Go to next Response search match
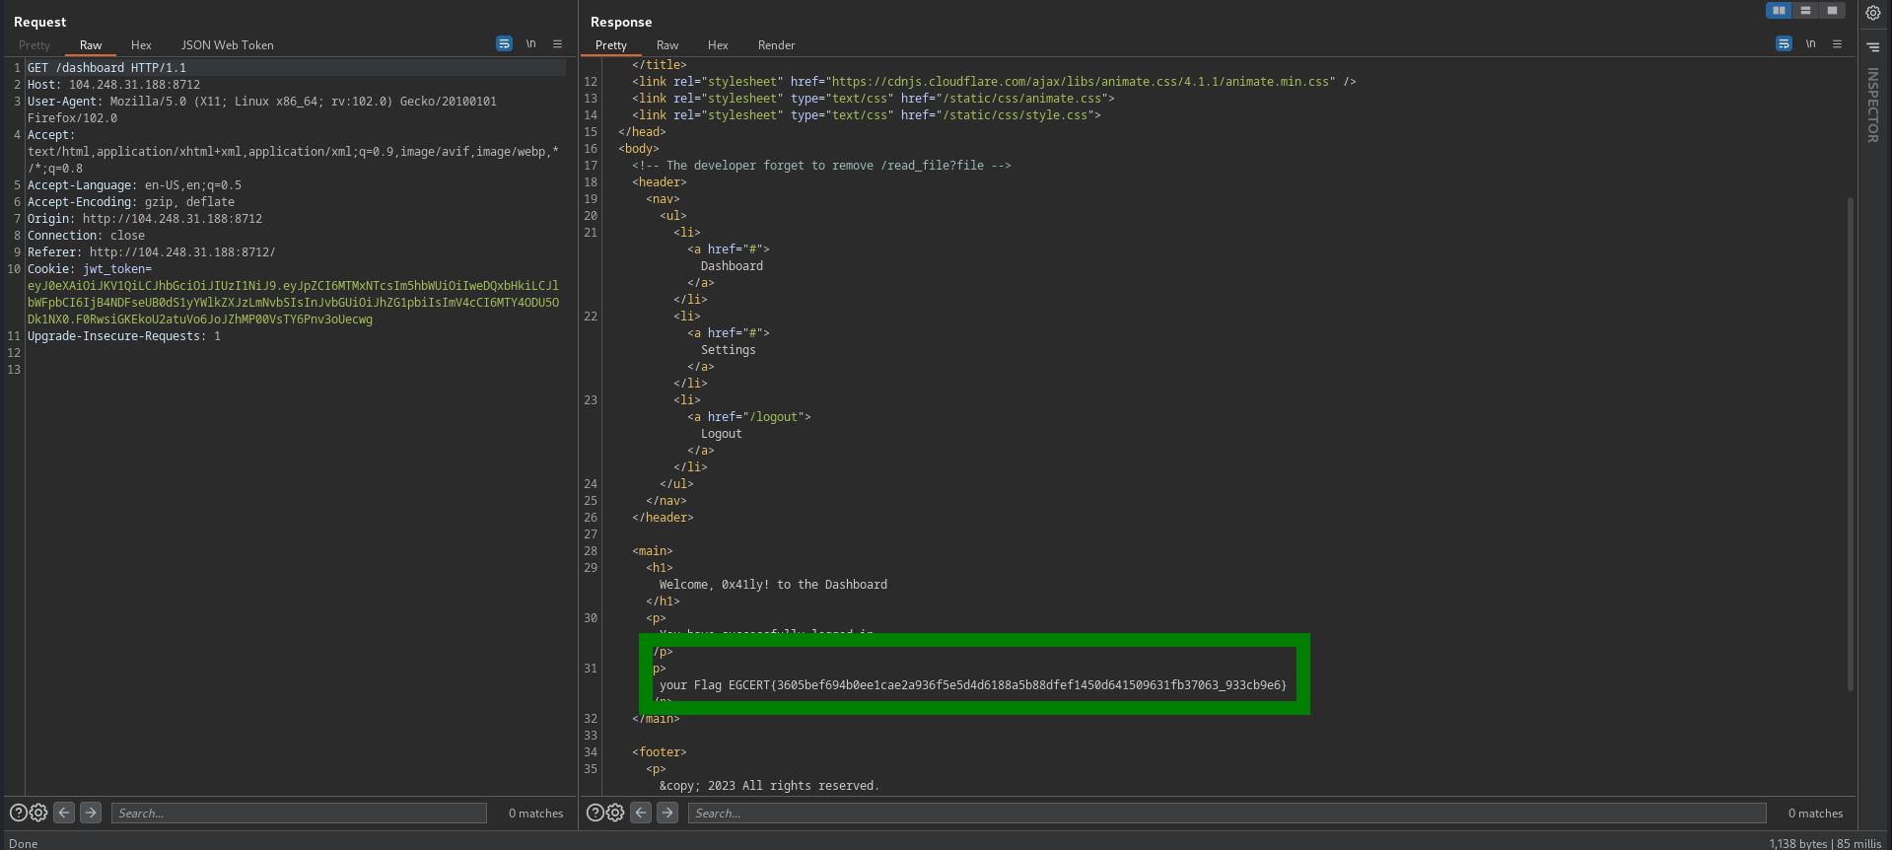Image resolution: width=1892 pixels, height=850 pixels. pos(667,813)
